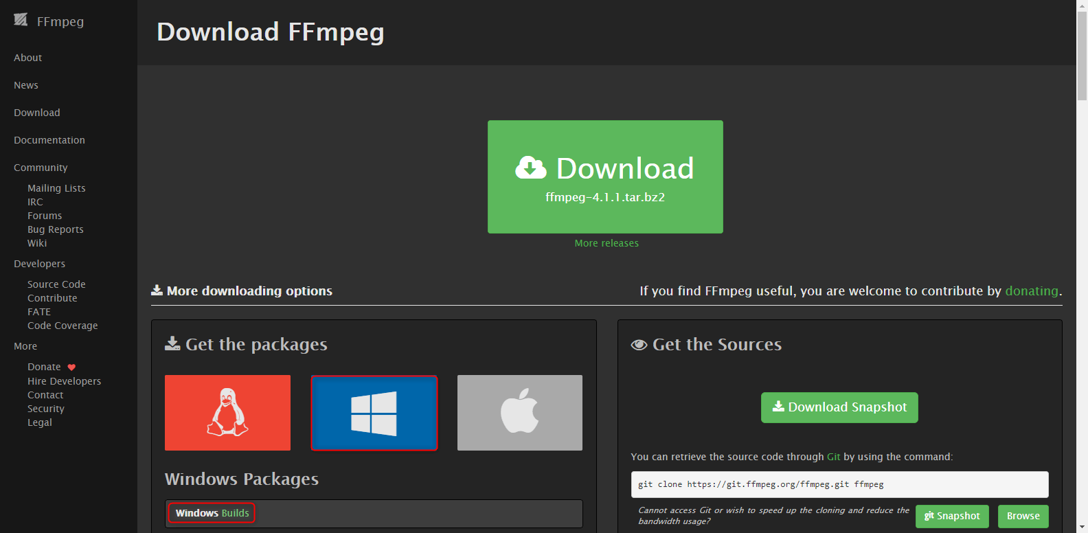Open Mailing Lists under Community
Viewport: 1088px width, 533px height.
click(56, 188)
